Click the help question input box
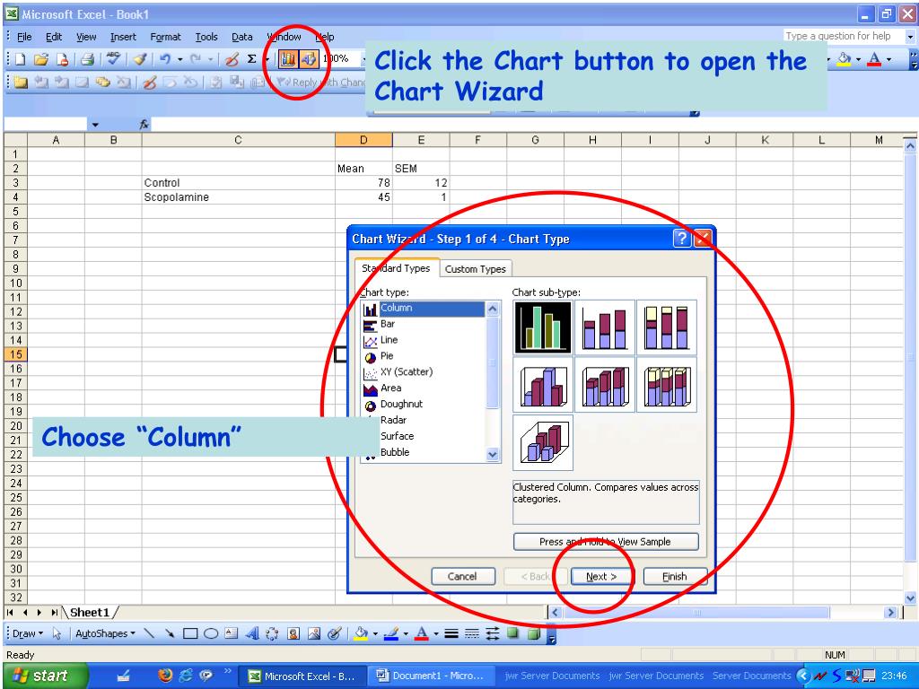 pos(844,36)
